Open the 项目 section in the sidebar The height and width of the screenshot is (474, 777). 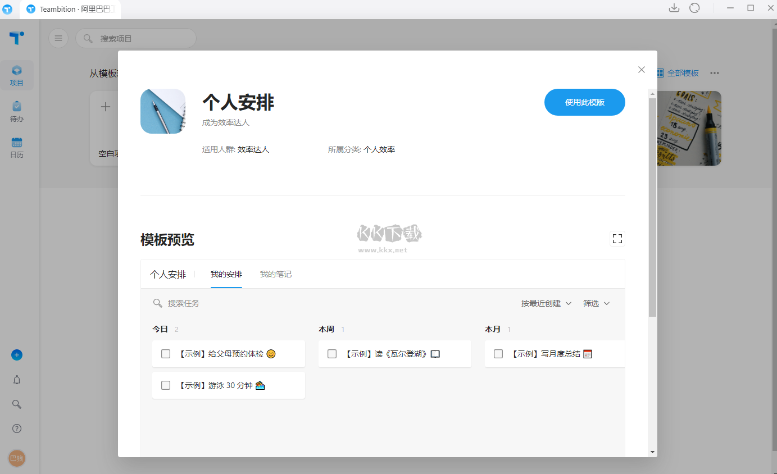[17, 75]
